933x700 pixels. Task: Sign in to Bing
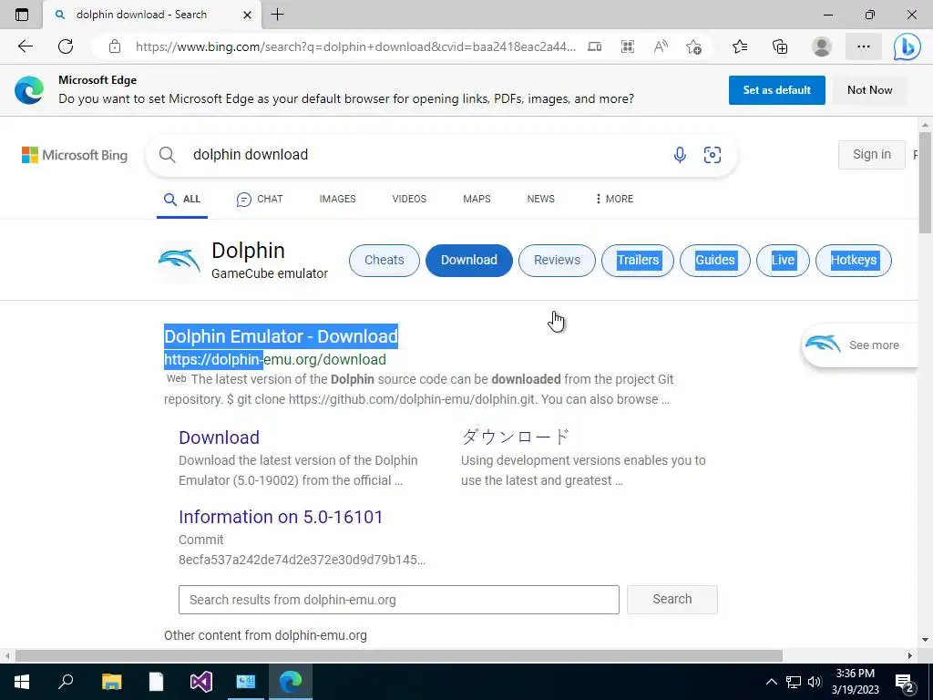tap(872, 155)
